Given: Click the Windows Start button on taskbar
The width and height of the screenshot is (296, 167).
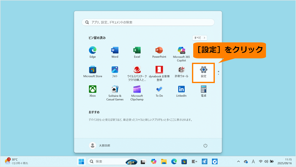Looking at the screenshot, I should click(x=81, y=161).
